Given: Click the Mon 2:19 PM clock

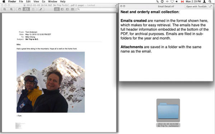Looking at the screenshot, I should coord(193,1).
